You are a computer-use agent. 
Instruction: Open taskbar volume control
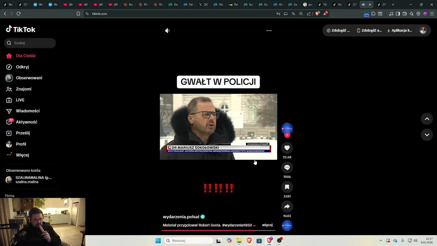(415, 241)
